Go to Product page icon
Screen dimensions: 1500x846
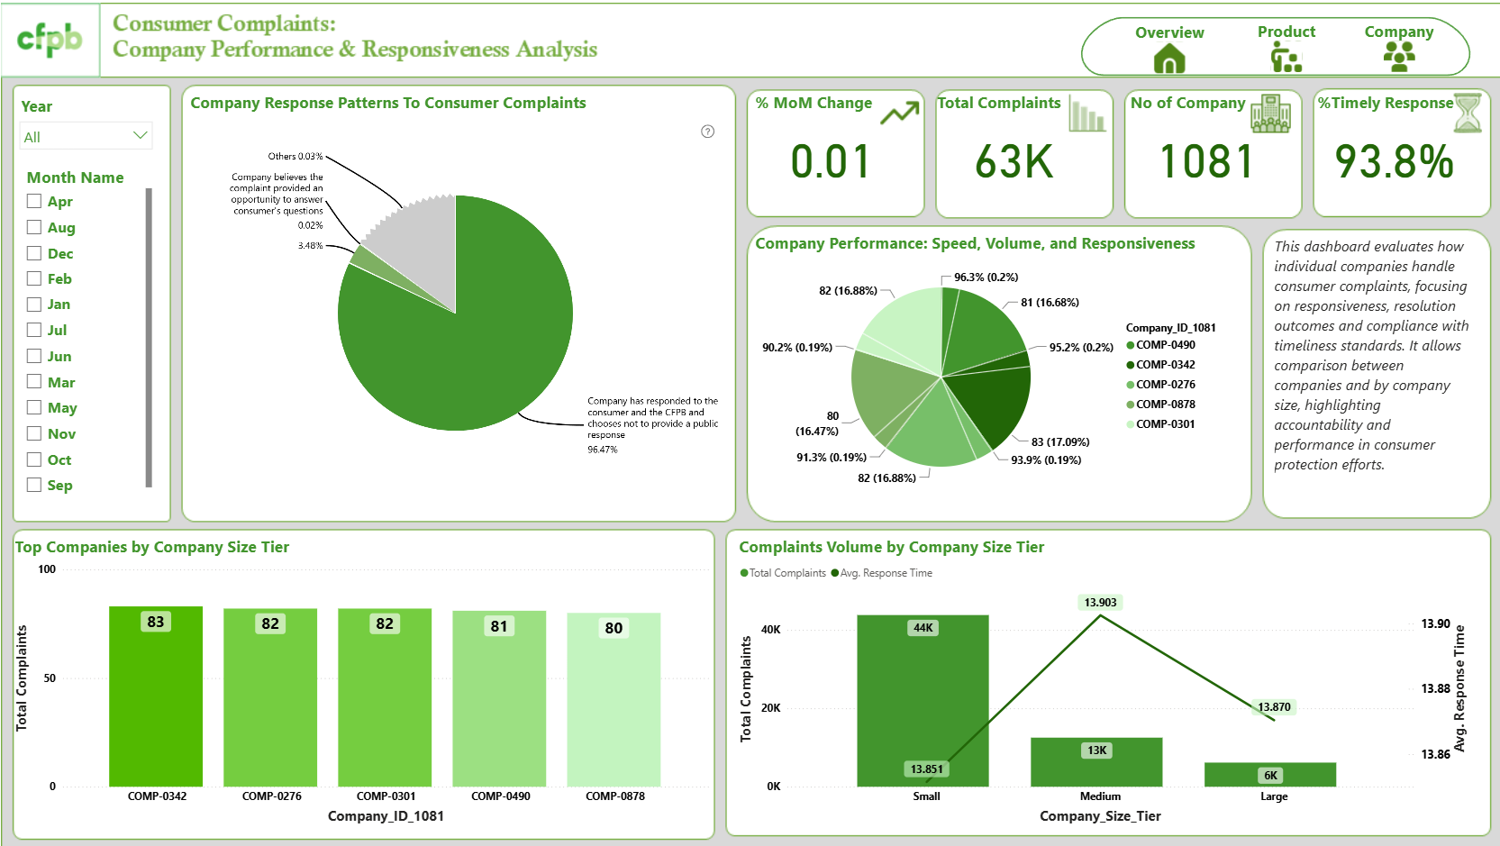click(x=1286, y=59)
